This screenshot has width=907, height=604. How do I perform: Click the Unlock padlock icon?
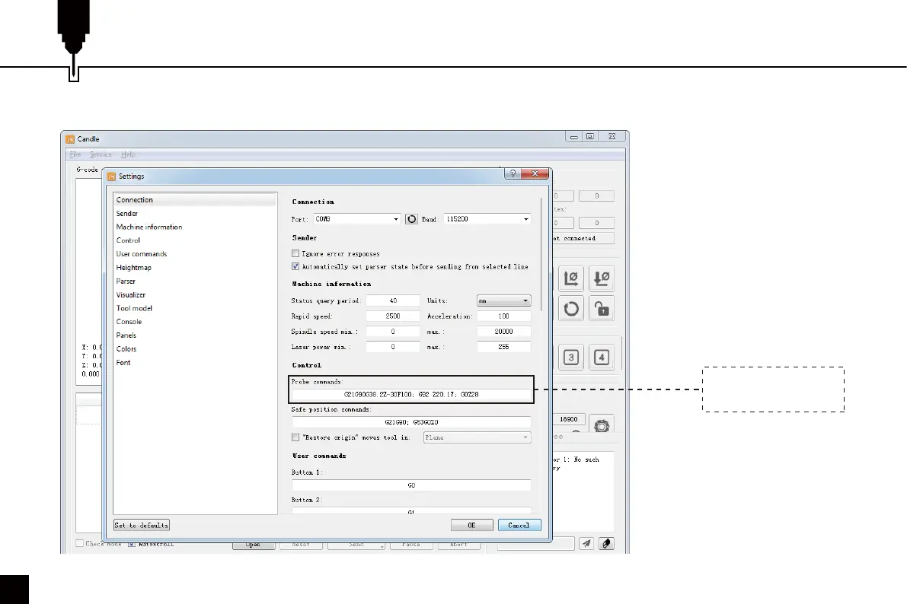(602, 309)
